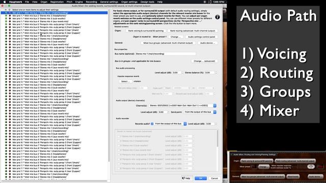Check send '5 Perspctv mix outp persp 1' box
The height and width of the screenshot is (183, 326).
[119, 155]
